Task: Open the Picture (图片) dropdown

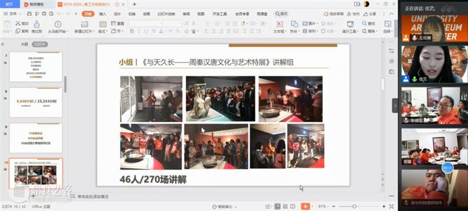Action: (310, 23)
